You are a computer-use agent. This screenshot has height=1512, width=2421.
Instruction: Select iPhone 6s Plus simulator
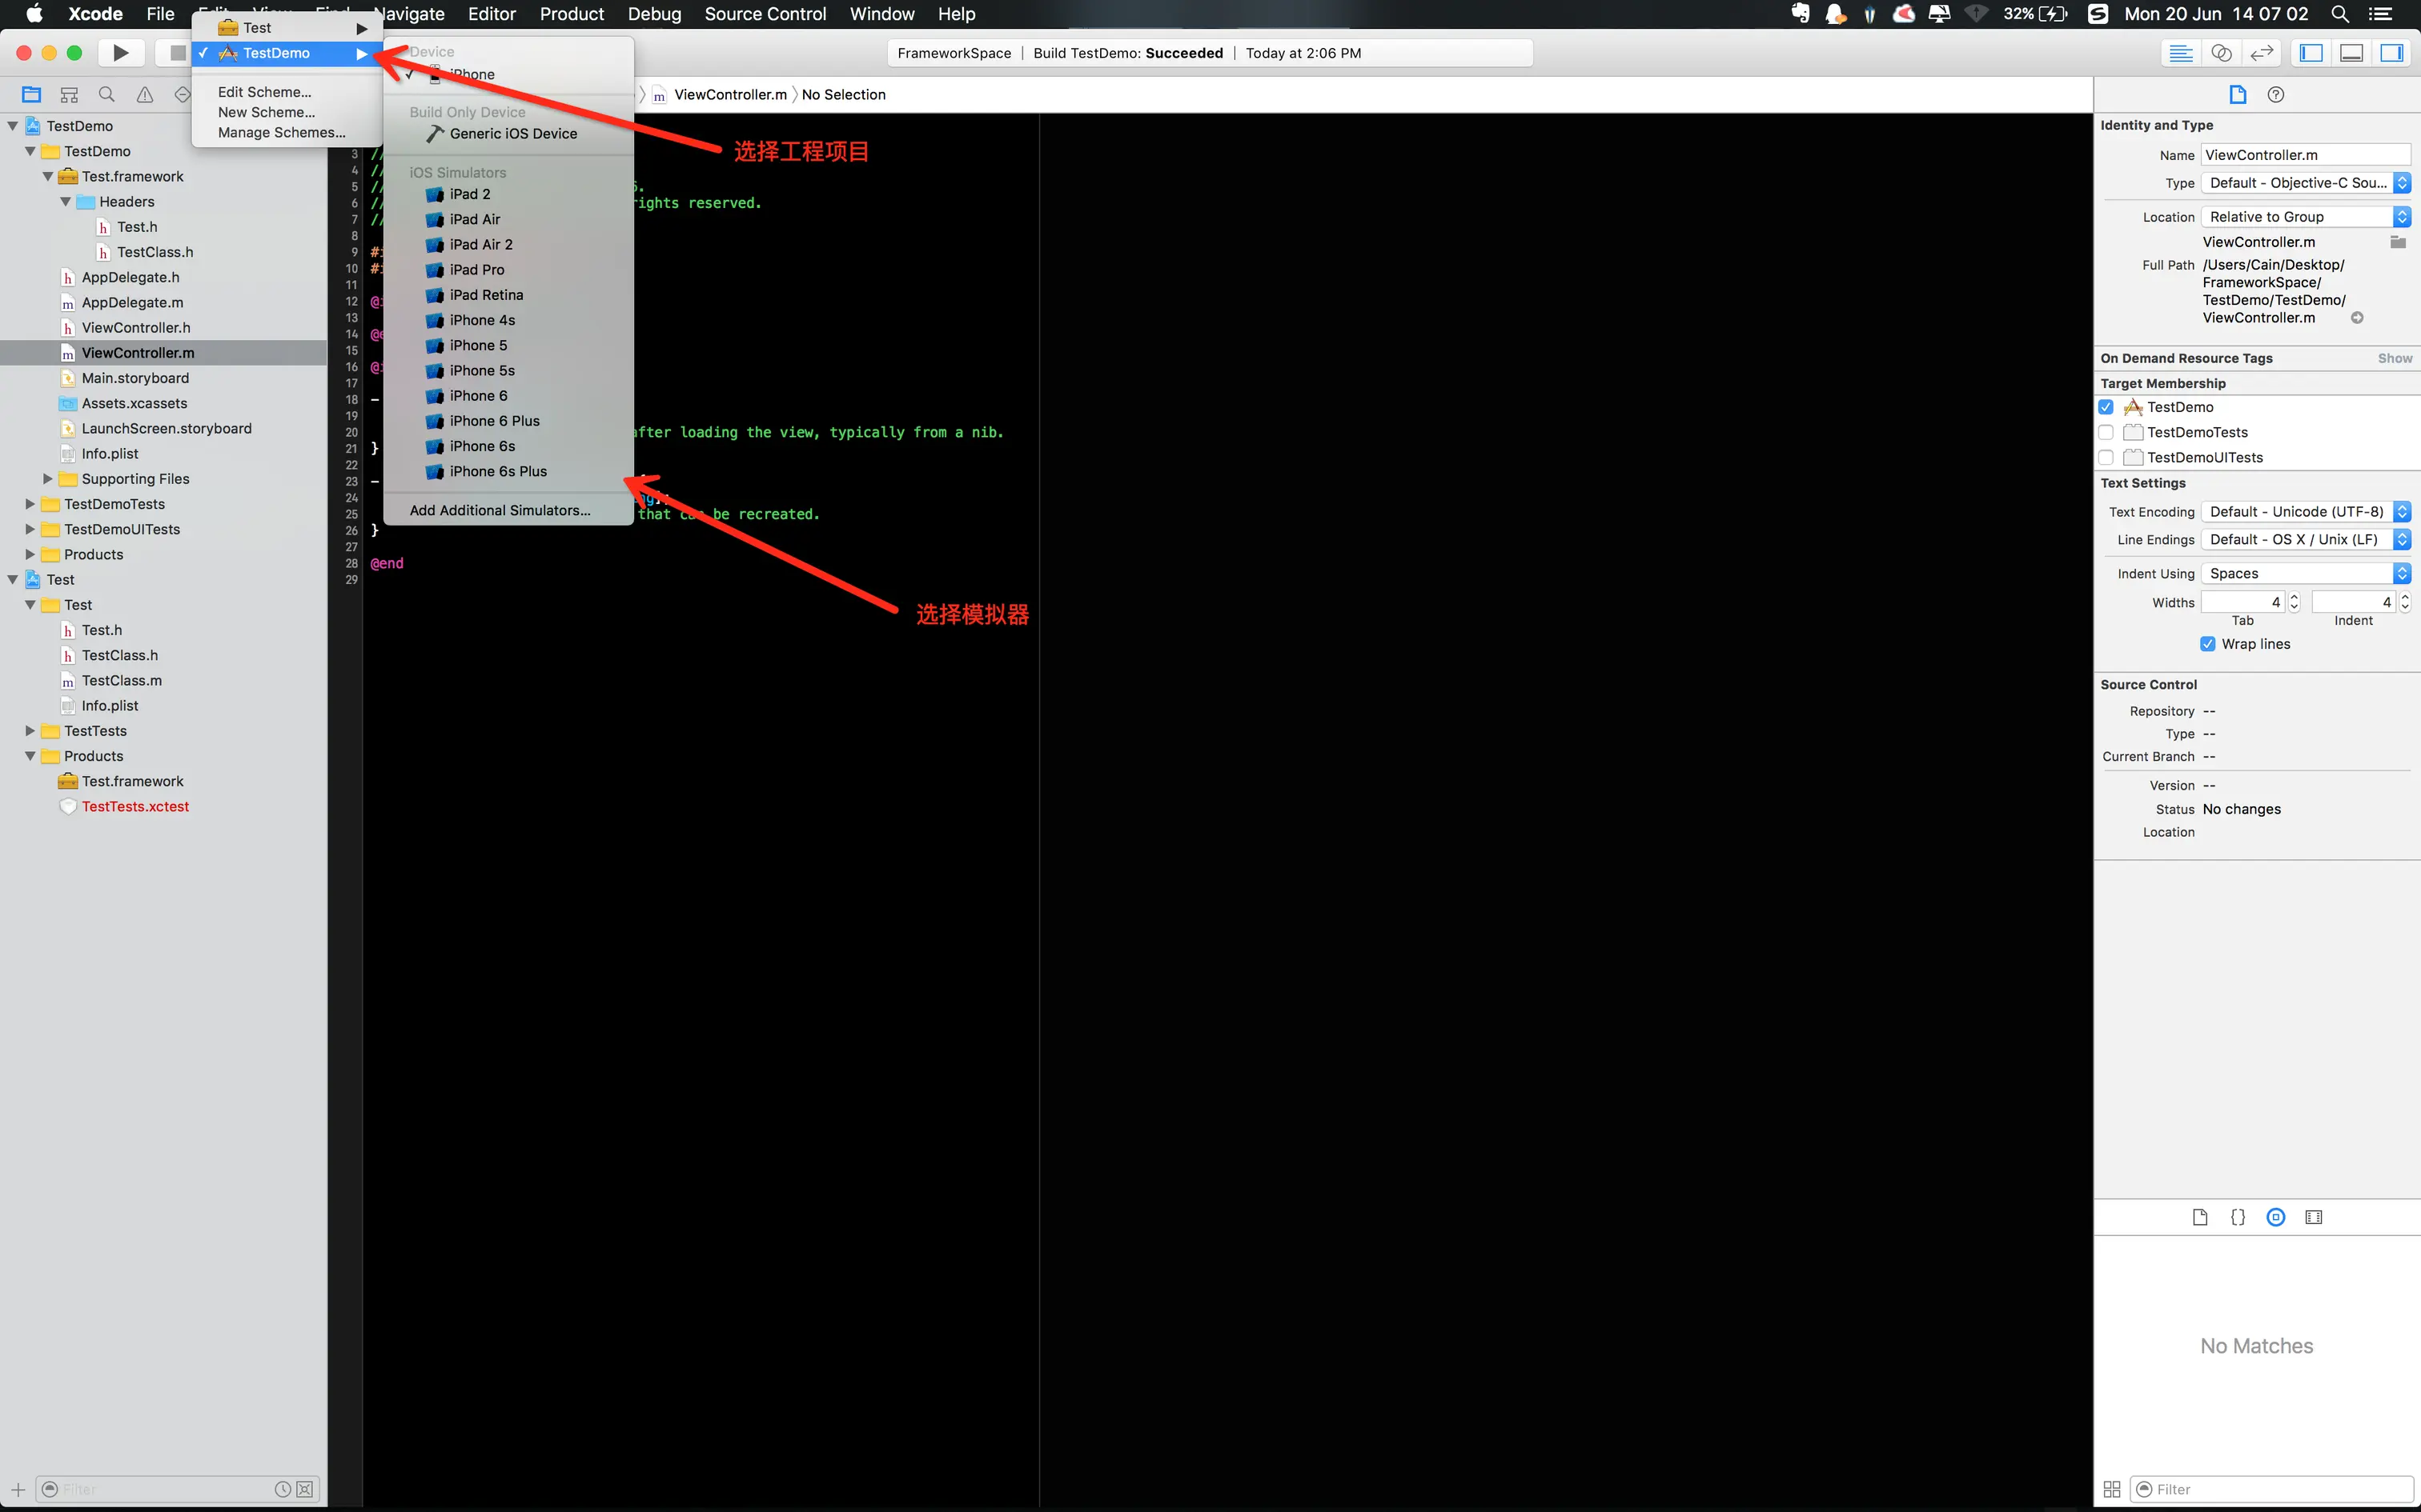pyautogui.click(x=497, y=471)
